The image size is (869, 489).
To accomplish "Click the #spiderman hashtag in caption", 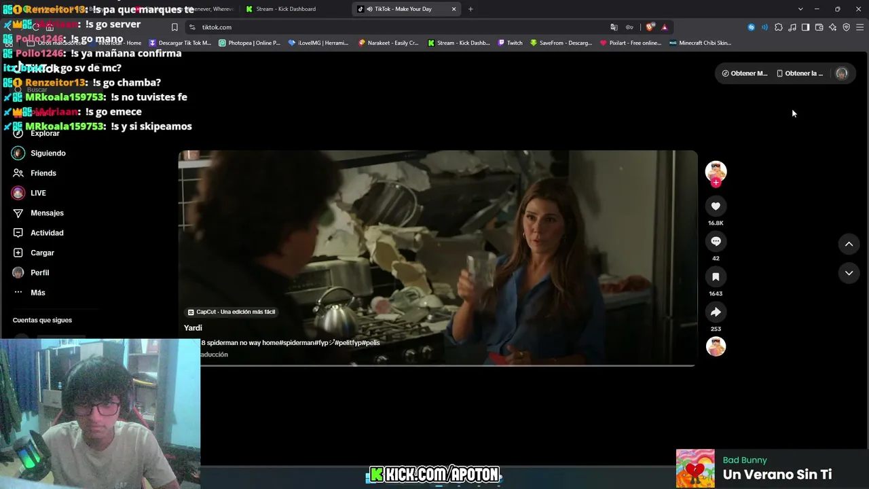I will tap(297, 343).
